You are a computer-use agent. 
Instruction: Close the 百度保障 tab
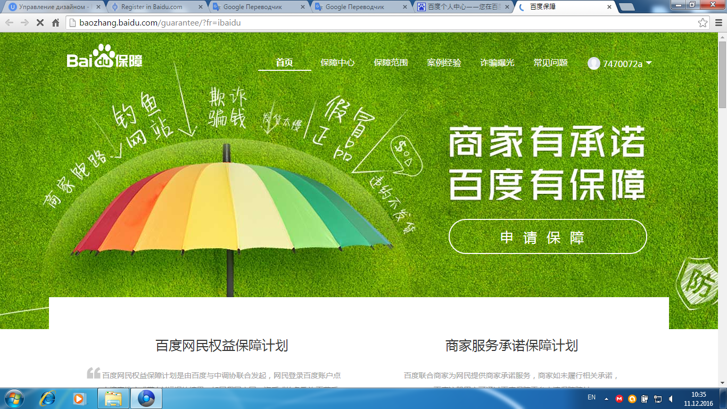coord(608,7)
